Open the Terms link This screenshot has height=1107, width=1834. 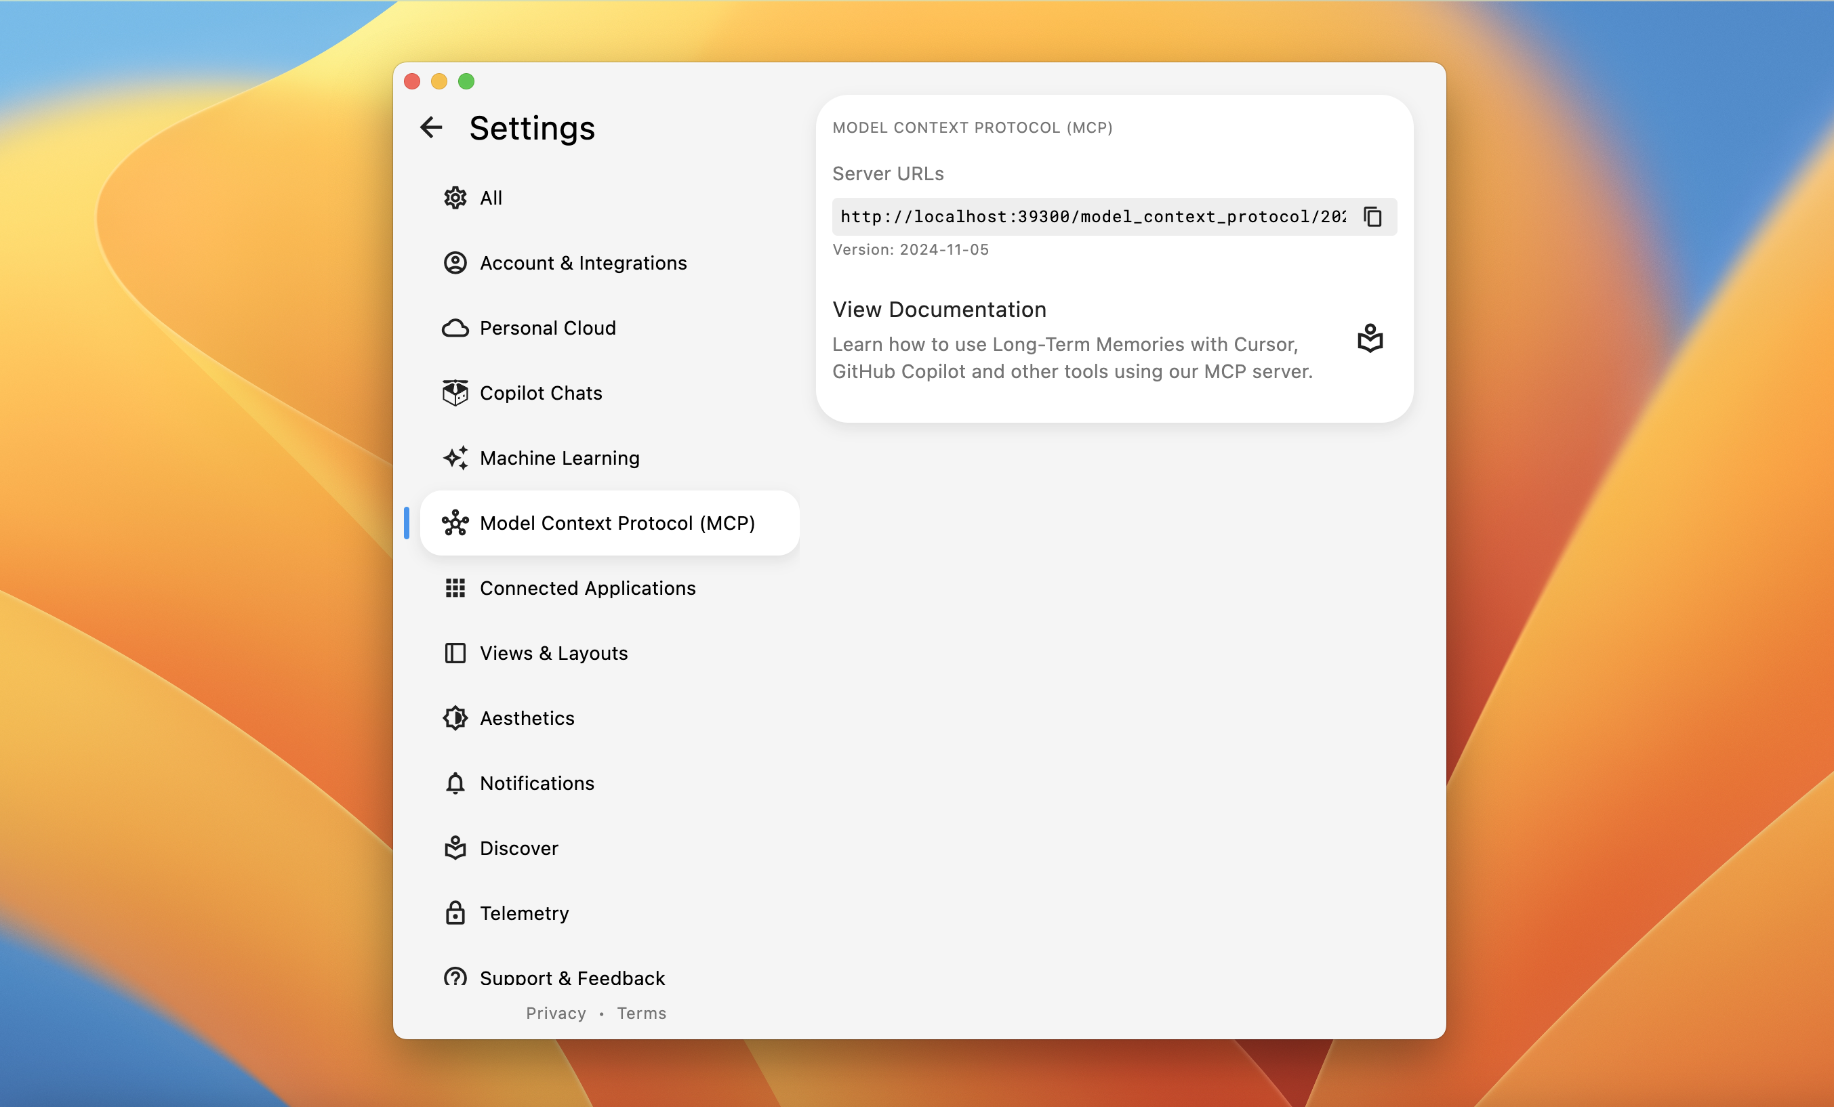[x=642, y=1014]
